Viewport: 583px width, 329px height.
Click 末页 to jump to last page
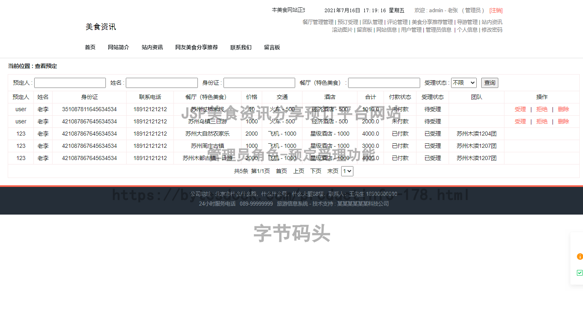tap(333, 171)
